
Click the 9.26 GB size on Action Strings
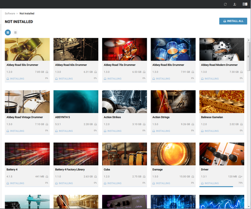(185, 124)
